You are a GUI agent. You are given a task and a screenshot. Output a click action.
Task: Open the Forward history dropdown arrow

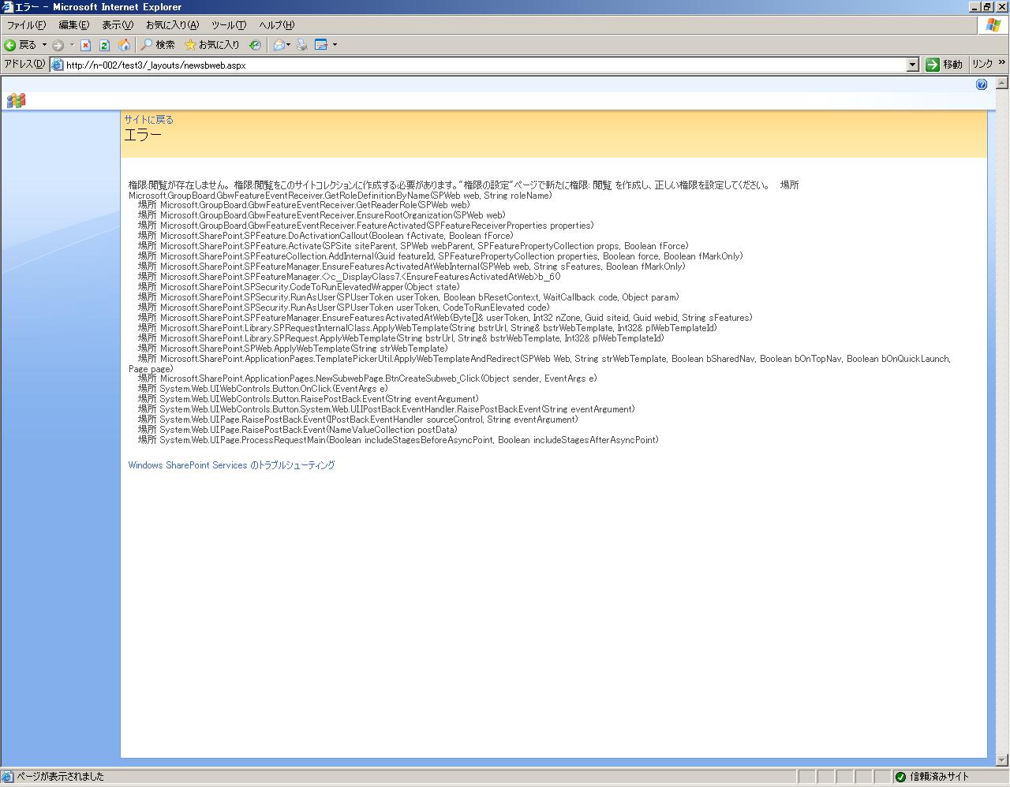click(72, 45)
